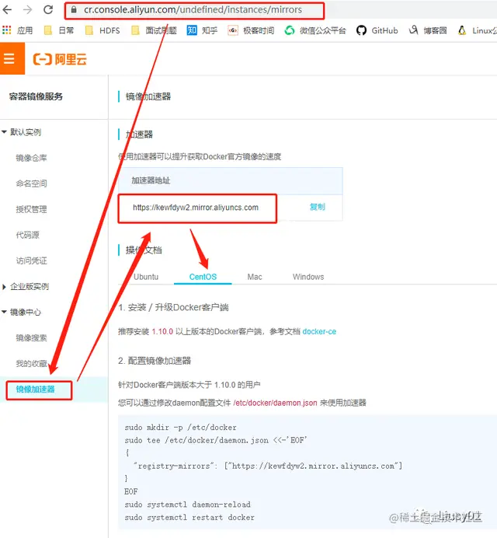This screenshot has width=497, height=538.
Task: Open 镜像搜索 in the sidebar
Action: tap(31, 338)
